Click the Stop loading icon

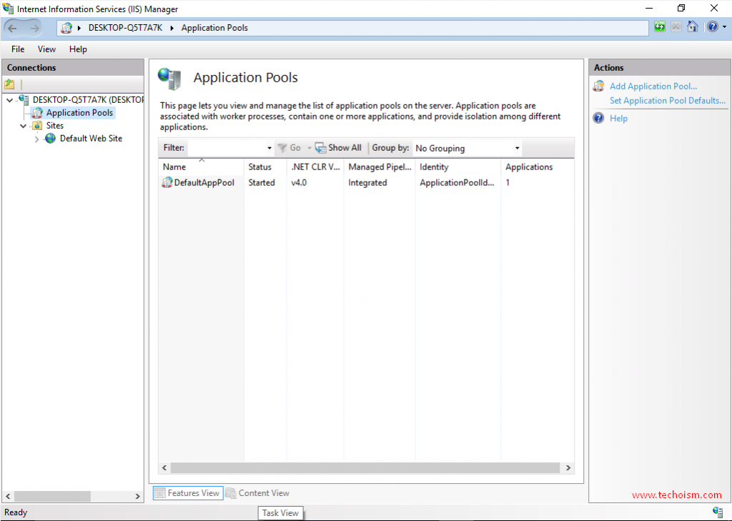pos(676,26)
